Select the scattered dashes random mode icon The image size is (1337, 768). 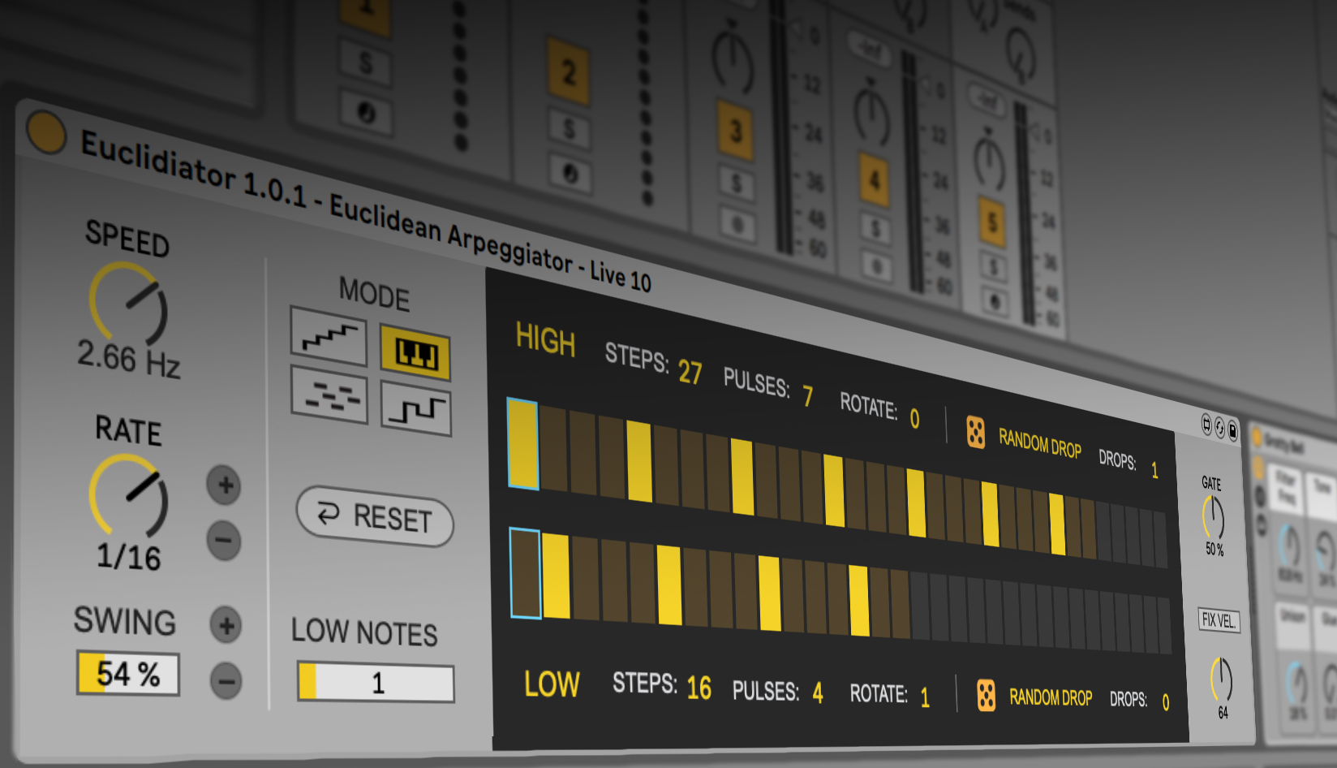(x=329, y=395)
